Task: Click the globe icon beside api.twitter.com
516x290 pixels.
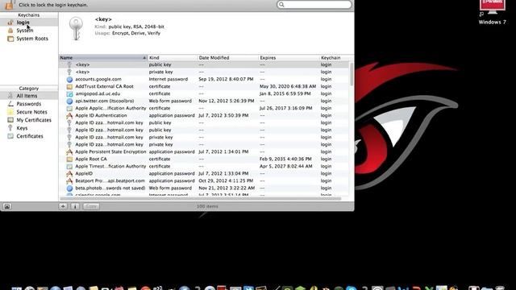Action: point(69,101)
